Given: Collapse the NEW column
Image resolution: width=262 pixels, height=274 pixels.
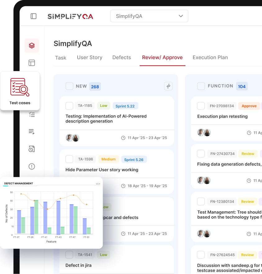Looking at the screenshot, I should tap(168, 86).
